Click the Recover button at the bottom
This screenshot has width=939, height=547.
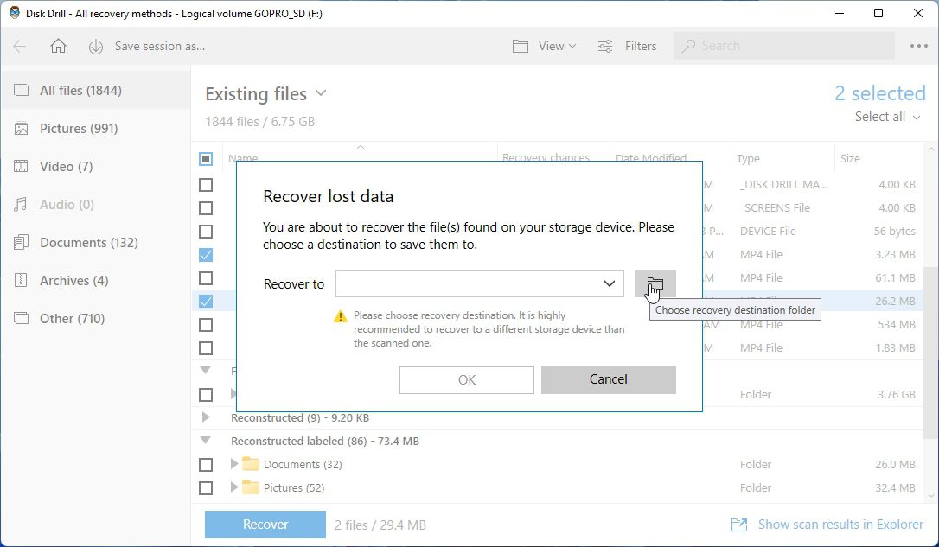pyautogui.click(x=265, y=525)
